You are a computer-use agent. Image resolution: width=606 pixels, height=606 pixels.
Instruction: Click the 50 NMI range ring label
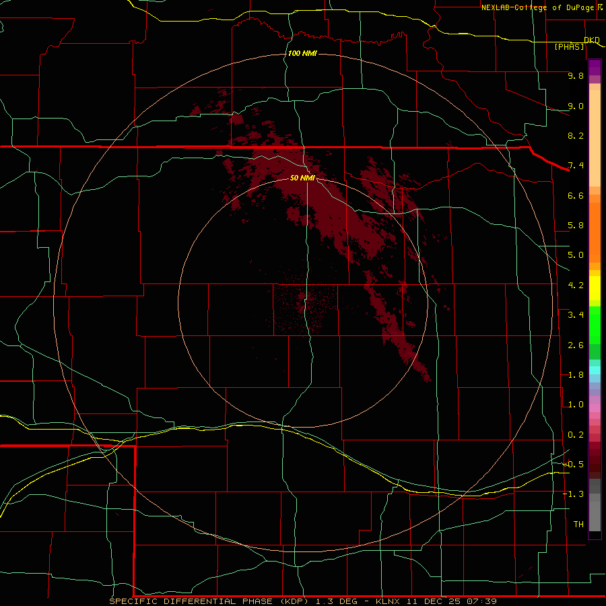(x=302, y=178)
